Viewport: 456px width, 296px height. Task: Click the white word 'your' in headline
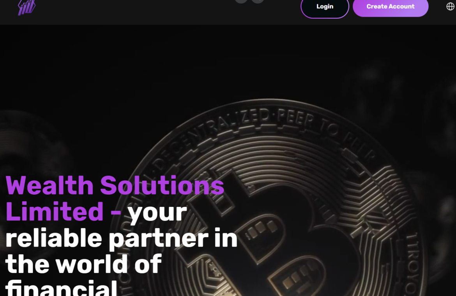point(157,213)
